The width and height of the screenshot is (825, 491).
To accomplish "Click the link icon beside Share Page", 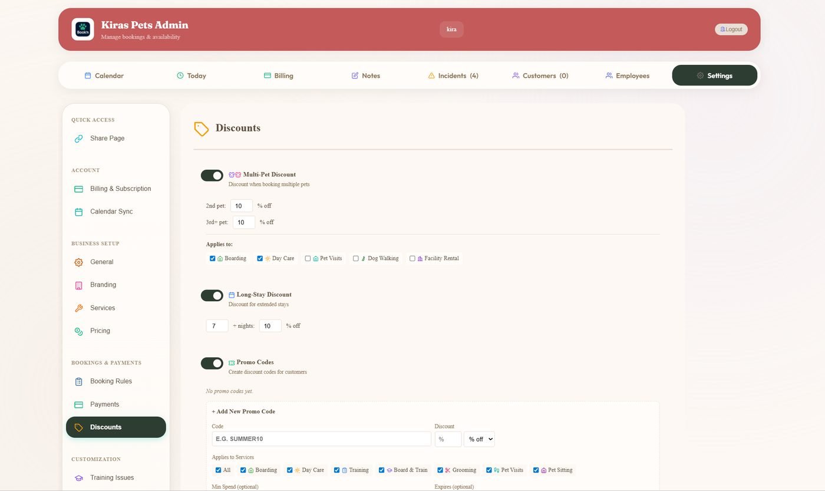I will point(78,139).
